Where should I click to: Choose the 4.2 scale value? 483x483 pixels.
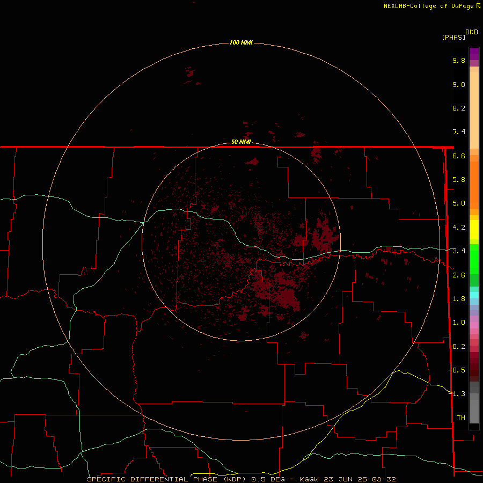(459, 228)
